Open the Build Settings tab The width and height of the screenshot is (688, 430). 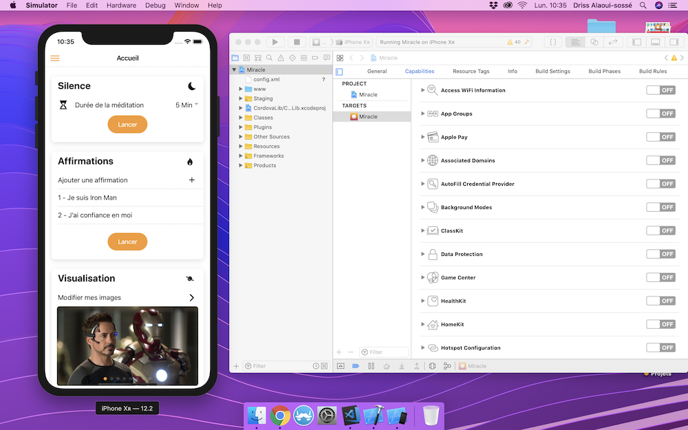(553, 71)
